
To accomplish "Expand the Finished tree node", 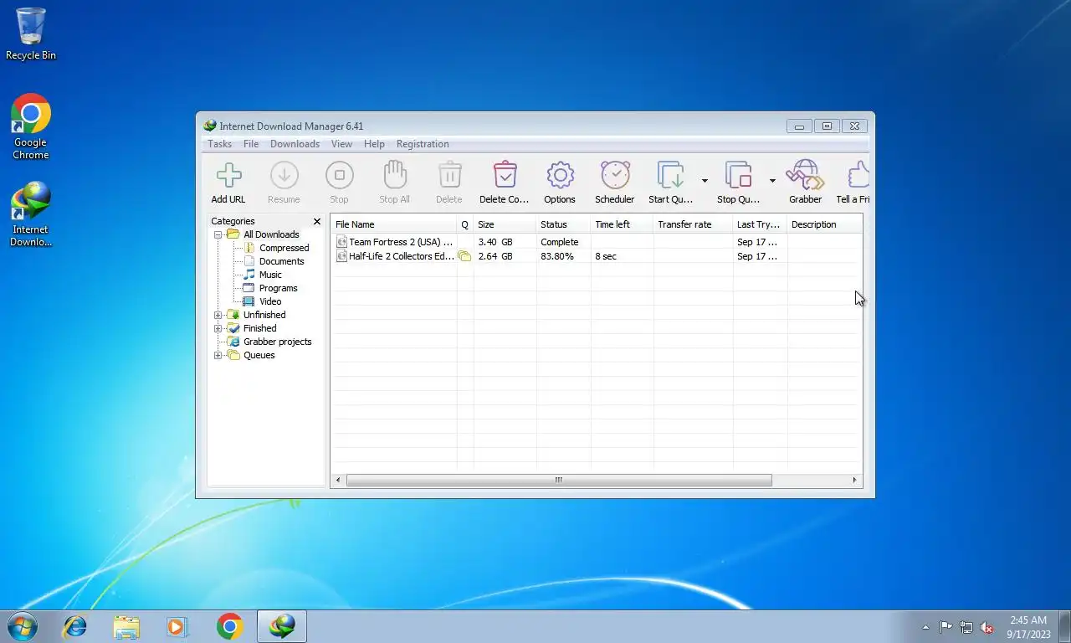I will click(x=218, y=328).
